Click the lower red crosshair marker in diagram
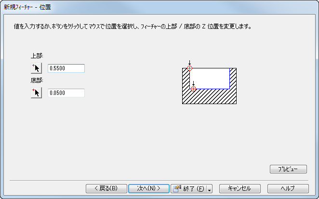The height and width of the screenshot is (199, 319). point(193,89)
